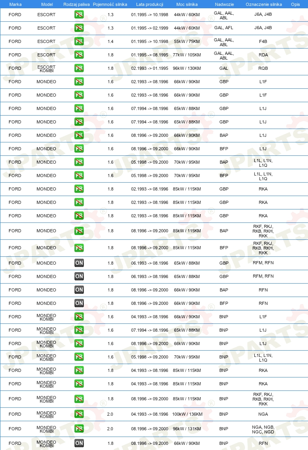Select the NGA engine code cell
This screenshot has width=308, height=450.
pyautogui.click(x=263, y=414)
